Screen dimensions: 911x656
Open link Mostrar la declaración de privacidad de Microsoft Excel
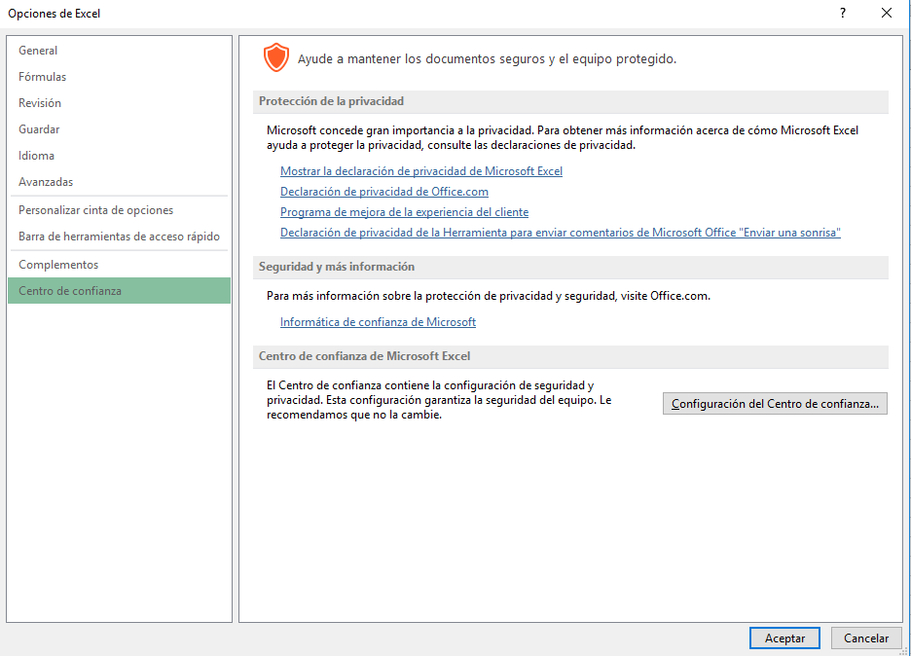point(421,171)
